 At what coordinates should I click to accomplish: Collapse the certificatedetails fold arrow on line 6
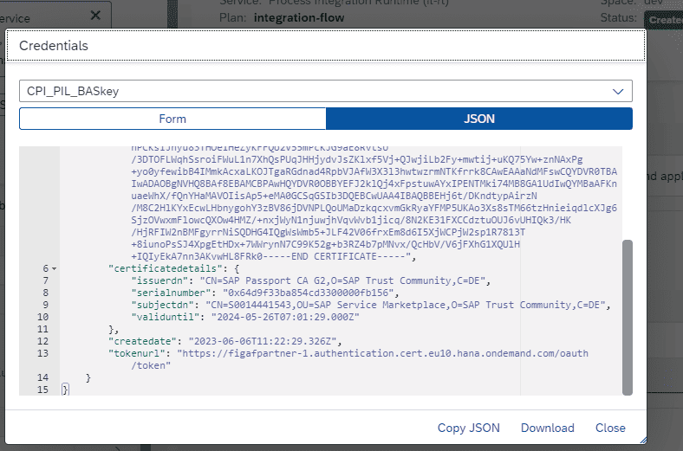pyautogui.click(x=55, y=268)
